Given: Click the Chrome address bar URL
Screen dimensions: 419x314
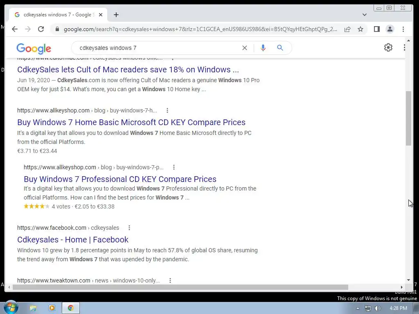Looking at the screenshot, I should (x=200, y=29).
